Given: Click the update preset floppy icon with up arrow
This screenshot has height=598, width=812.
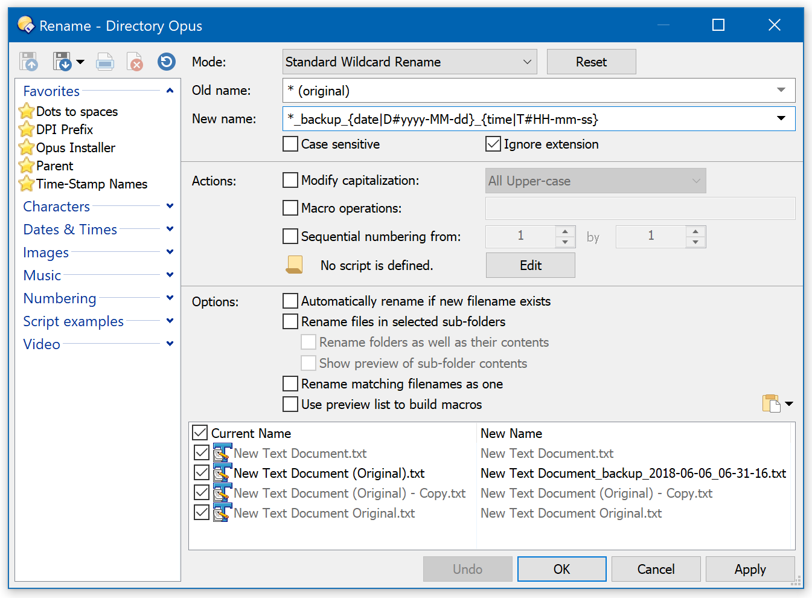Looking at the screenshot, I should tap(28, 62).
